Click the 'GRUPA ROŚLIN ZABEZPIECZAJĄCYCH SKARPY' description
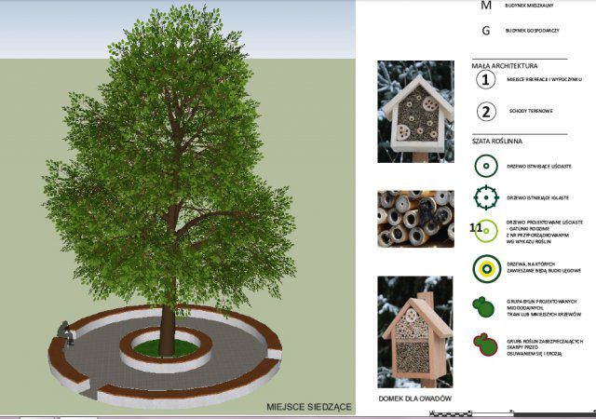 coord(545,347)
